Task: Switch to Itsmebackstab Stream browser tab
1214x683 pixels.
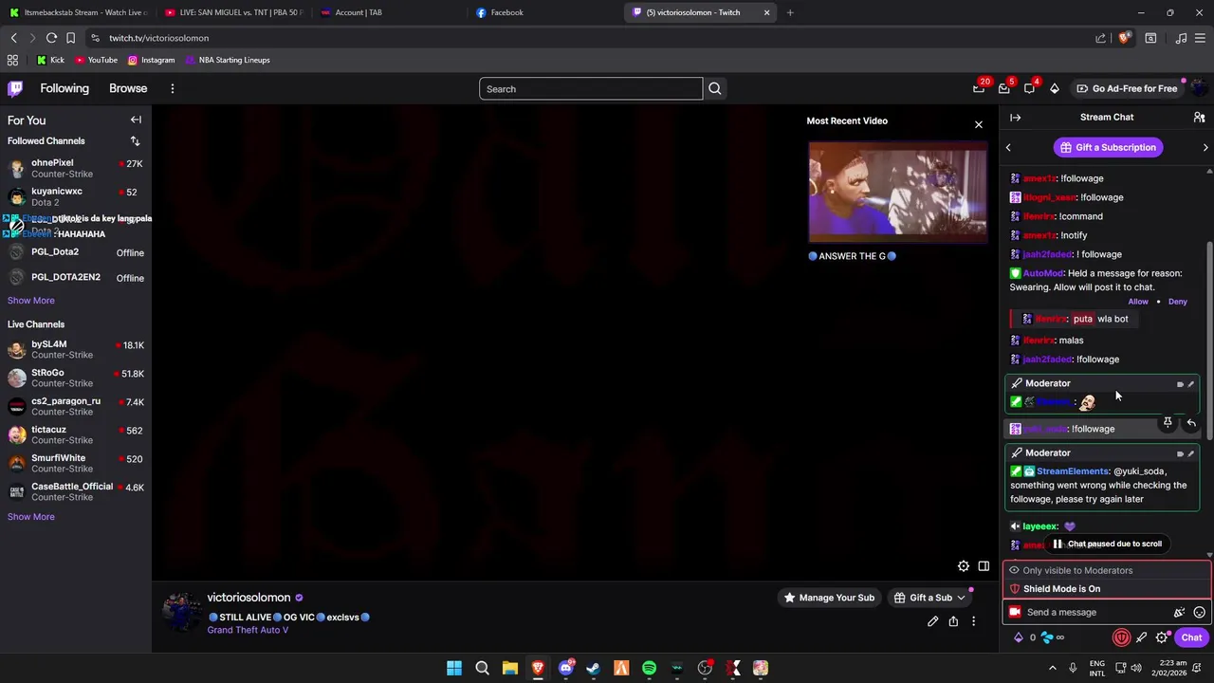Action: click(78, 12)
